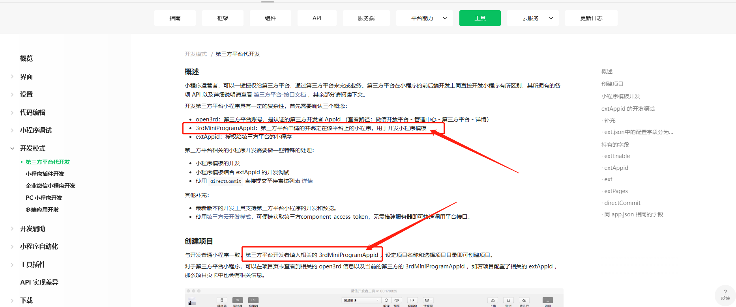Jump to 特有的字段 in the outline
Screen dimensions: 736x307
tap(615, 145)
